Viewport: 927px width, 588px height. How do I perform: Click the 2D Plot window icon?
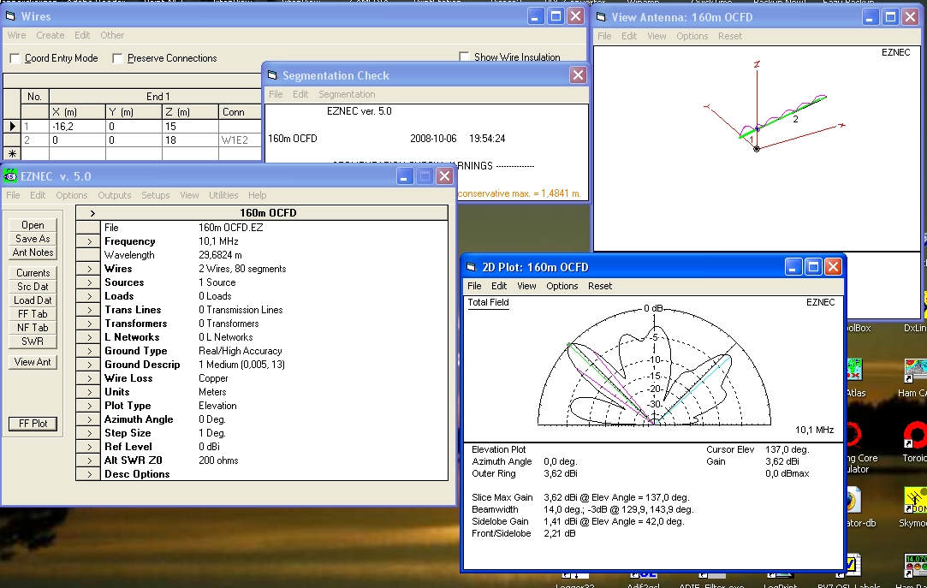(472, 267)
